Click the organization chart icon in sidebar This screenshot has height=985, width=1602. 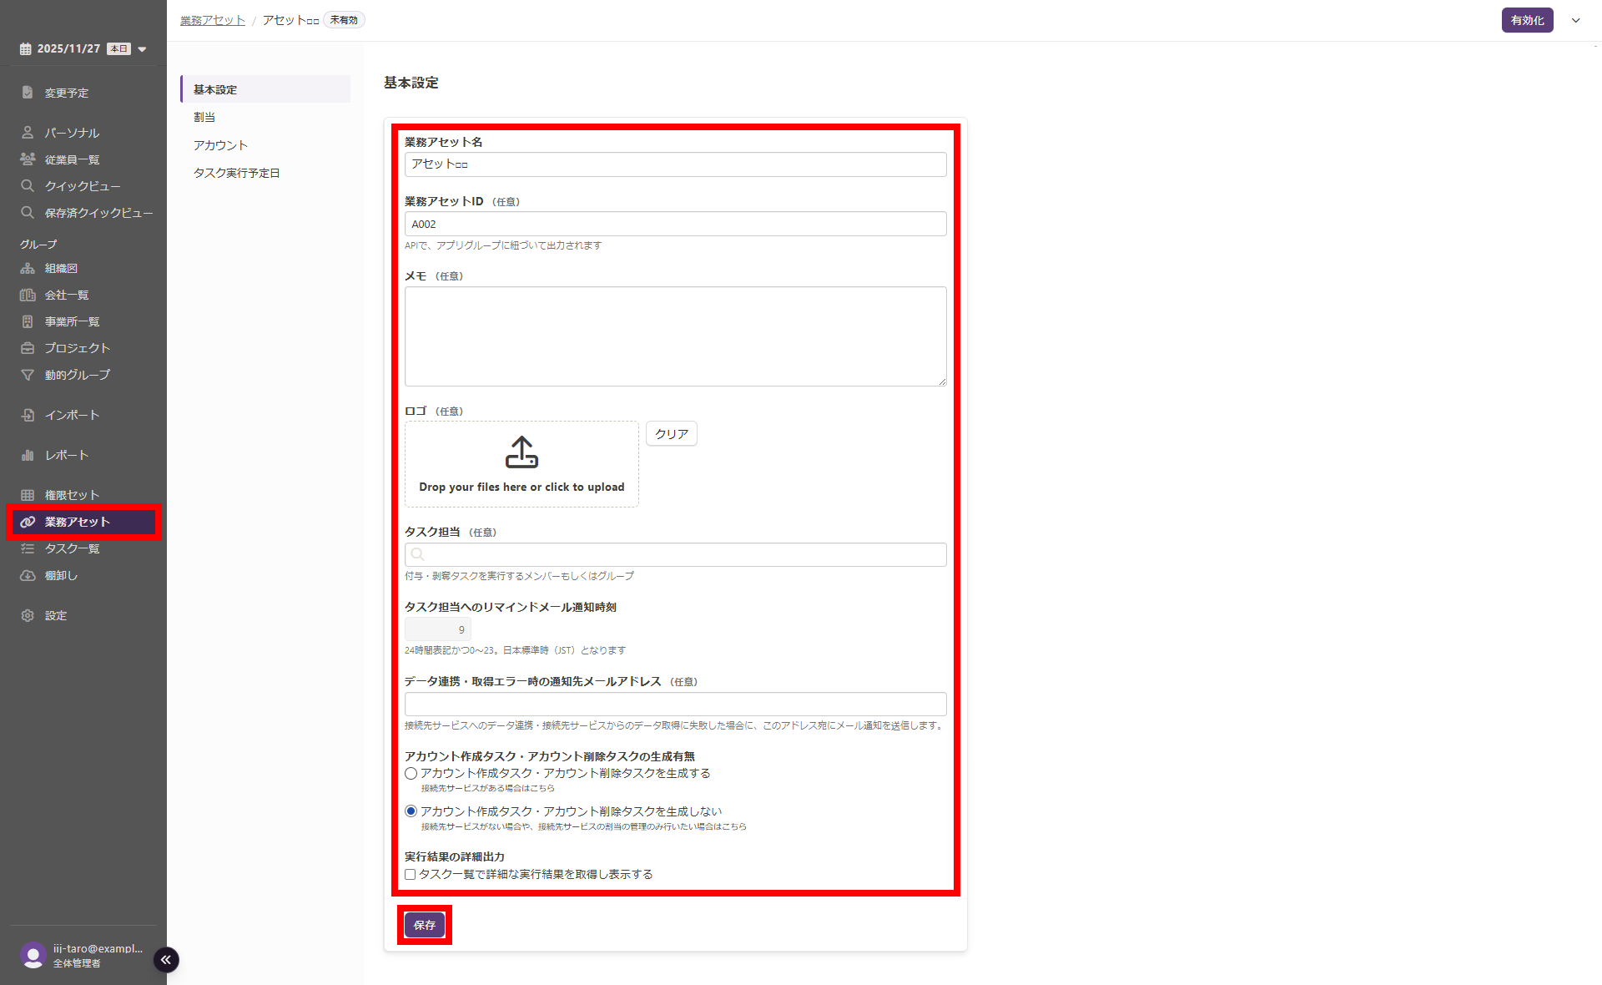(x=28, y=268)
